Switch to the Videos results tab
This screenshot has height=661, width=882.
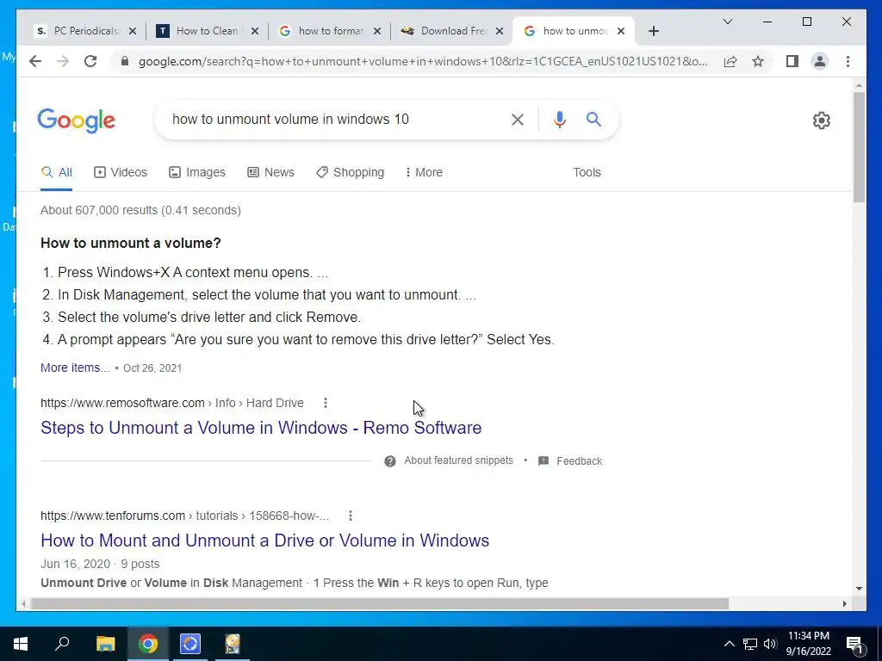tap(121, 172)
